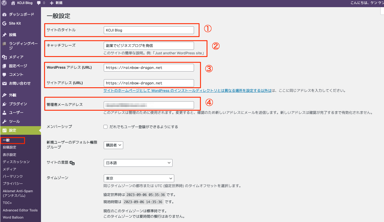Click the 管理者メールアドレス field
Screen dimensions: 384x222
click(x=149, y=105)
